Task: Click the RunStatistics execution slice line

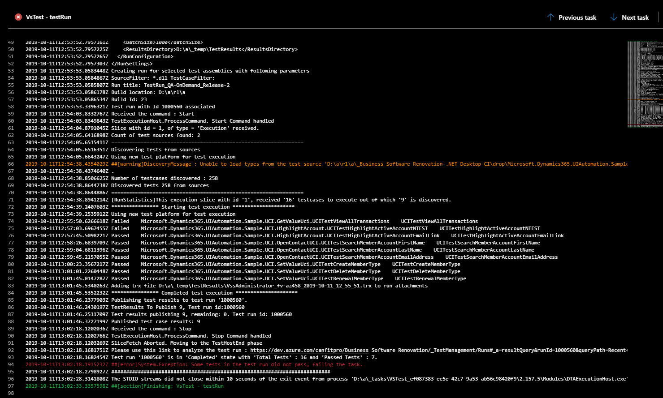Action: (238, 200)
